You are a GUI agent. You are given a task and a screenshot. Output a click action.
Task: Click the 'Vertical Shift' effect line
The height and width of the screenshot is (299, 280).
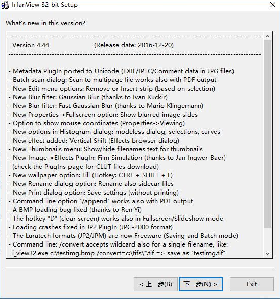pyautogui.click(x=94, y=141)
